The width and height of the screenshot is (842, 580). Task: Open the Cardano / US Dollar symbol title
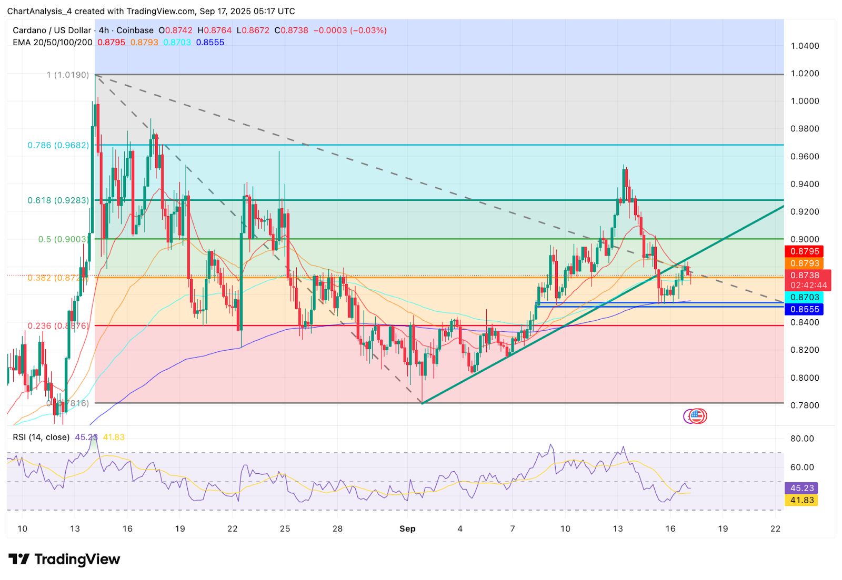coord(52,30)
